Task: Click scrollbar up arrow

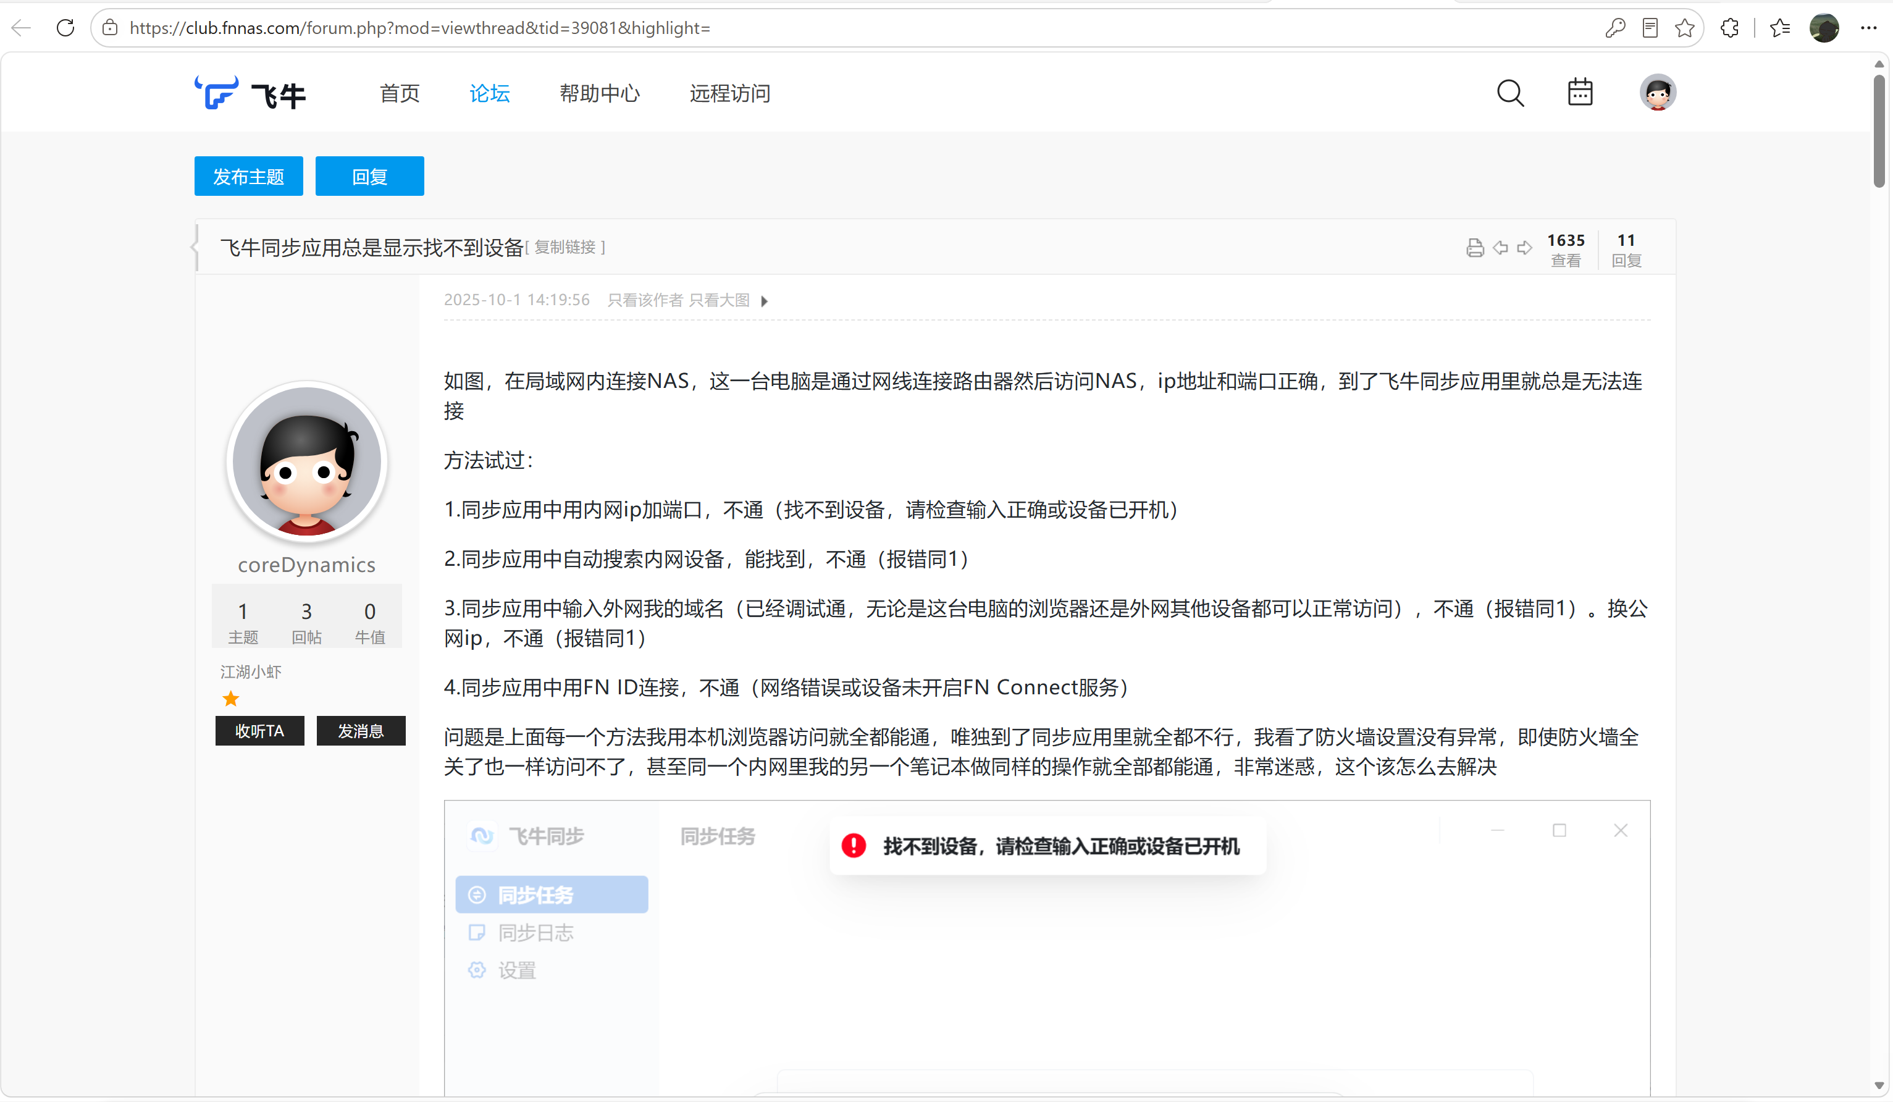Action: [1879, 64]
